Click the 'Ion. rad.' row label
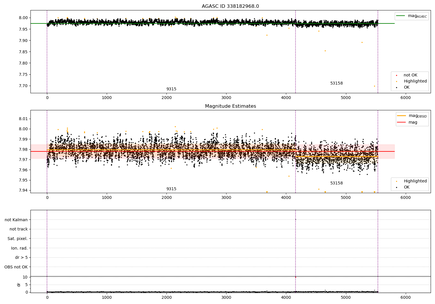435x304 pixels. tap(19, 248)
